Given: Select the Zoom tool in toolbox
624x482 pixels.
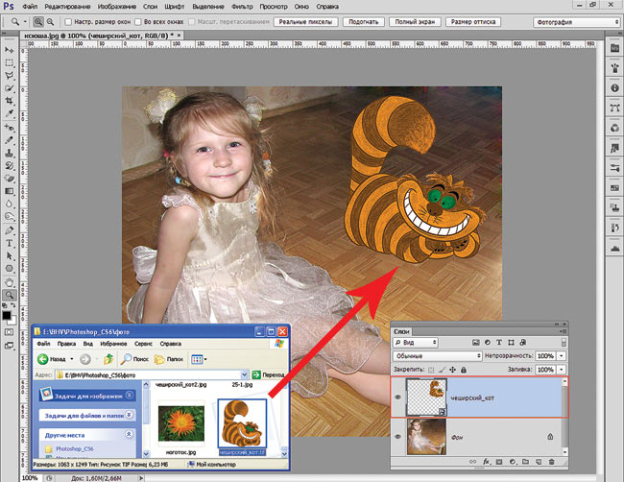Looking at the screenshot, I should (x=10, y=295).
